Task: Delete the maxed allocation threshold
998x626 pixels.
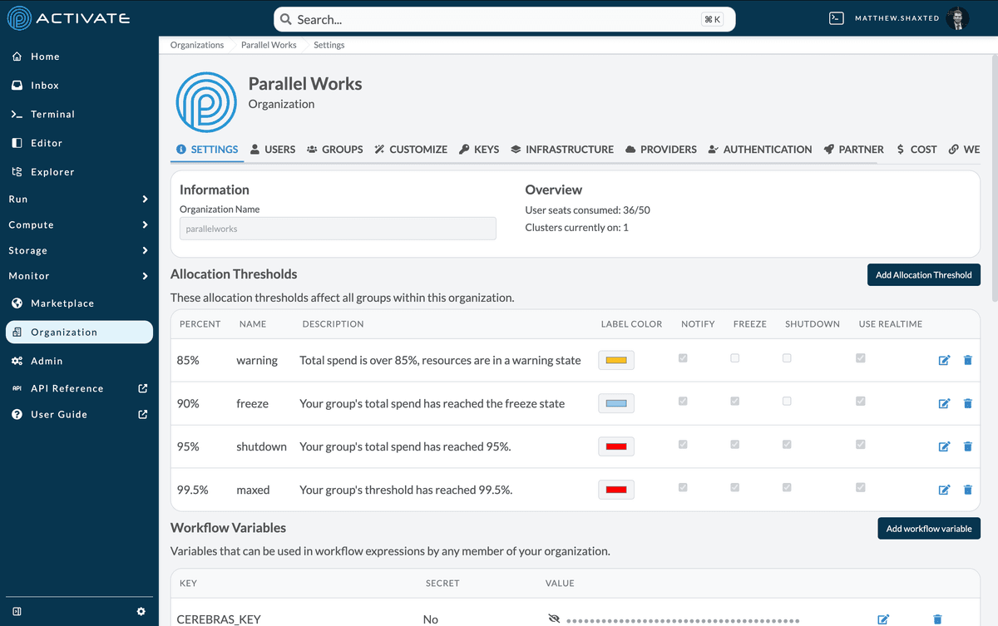Action: 967,490
